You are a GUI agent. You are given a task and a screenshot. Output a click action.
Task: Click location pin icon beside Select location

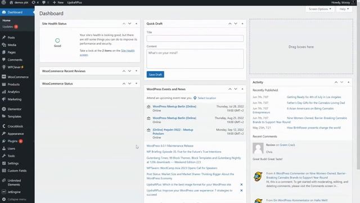click(x=195, y=98)
